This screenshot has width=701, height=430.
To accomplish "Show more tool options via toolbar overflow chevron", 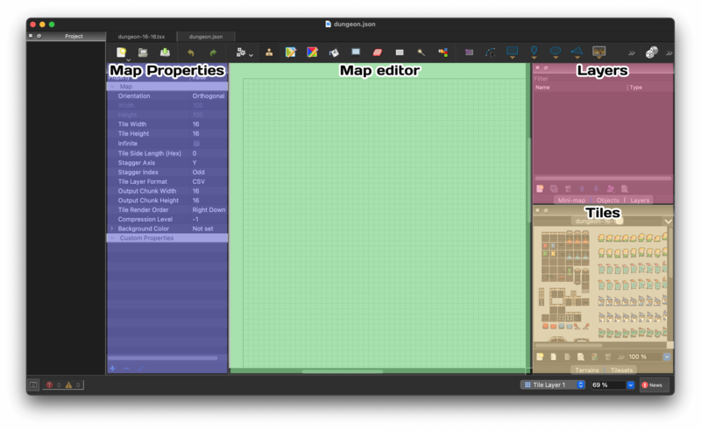I will (631, 53).
